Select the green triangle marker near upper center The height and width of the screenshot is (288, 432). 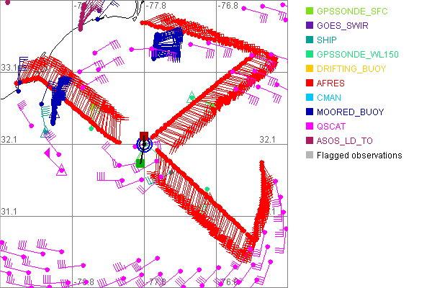(x=191, y=96)
